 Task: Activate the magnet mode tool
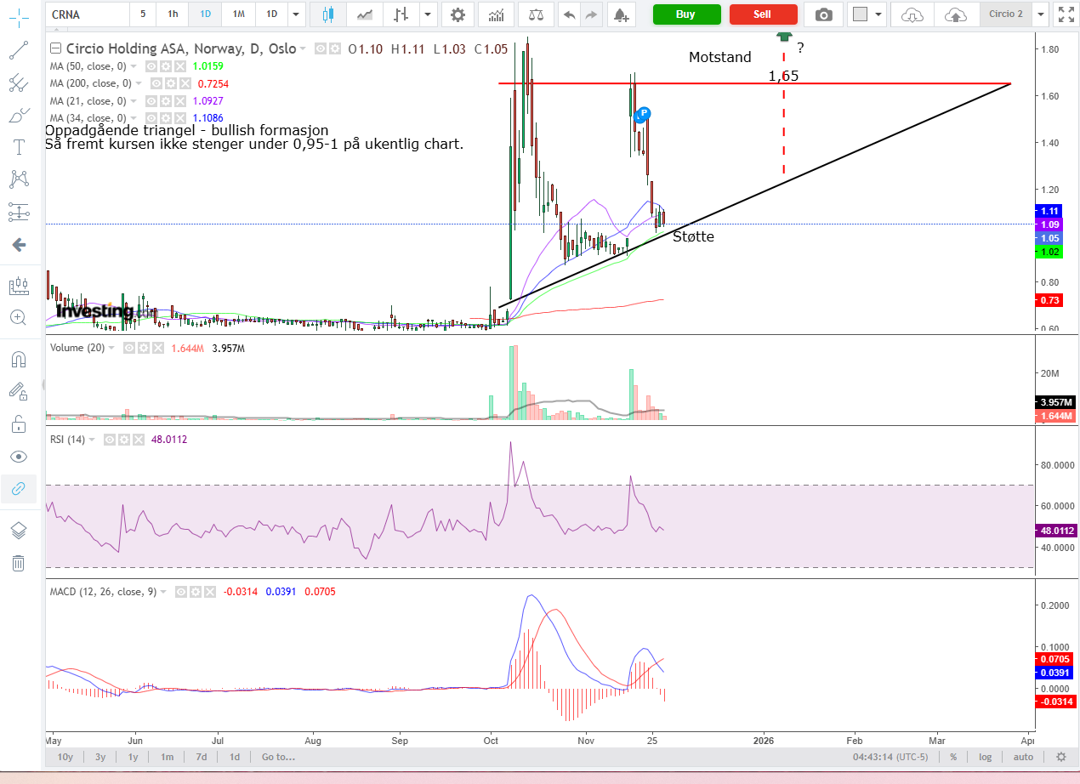click(18, 359)
